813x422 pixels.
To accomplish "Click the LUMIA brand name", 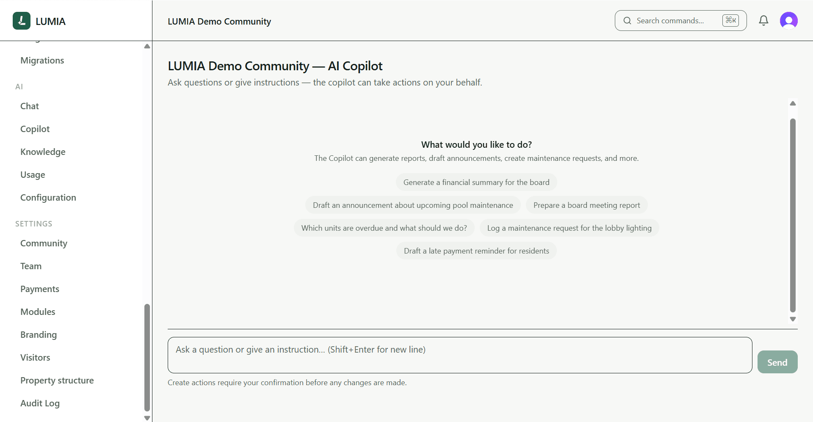I will (50, 22).
